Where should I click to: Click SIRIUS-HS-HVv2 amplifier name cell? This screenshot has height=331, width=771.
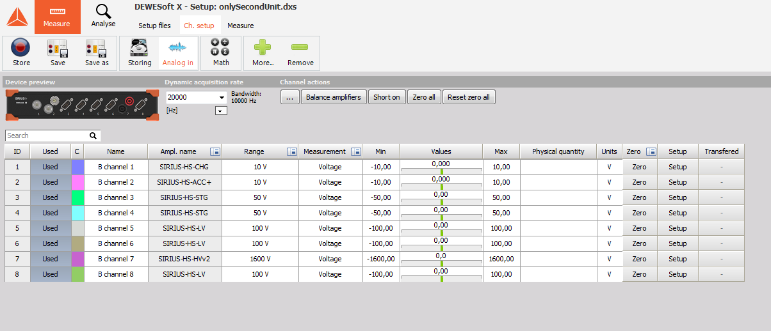click(x=185, y=259)
